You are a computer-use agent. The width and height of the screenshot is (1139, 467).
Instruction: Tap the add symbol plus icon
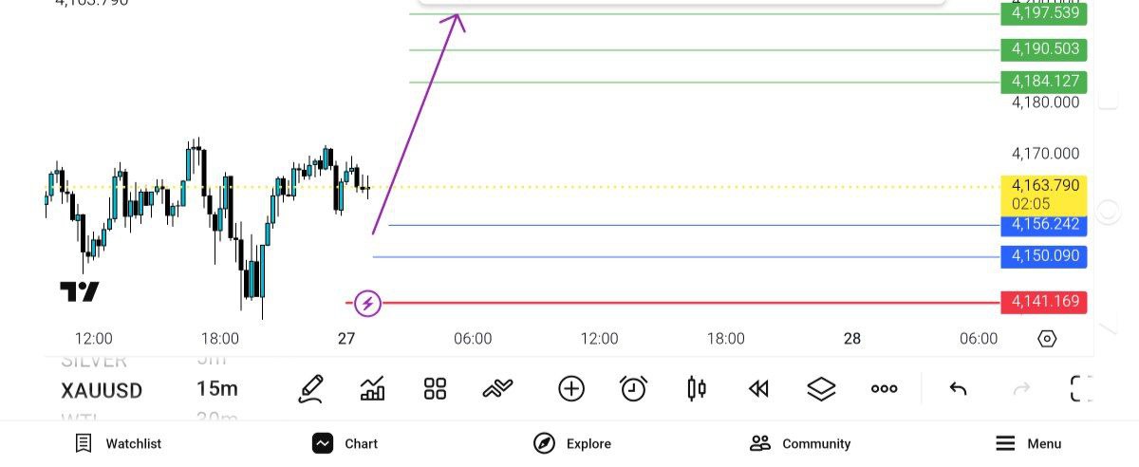pyautogui.click(x=570, y=388)
